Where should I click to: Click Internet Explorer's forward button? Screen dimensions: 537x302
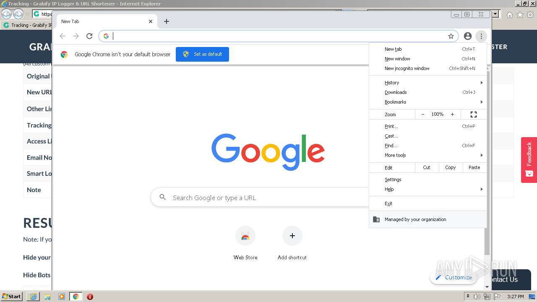[x=18, y=14]
